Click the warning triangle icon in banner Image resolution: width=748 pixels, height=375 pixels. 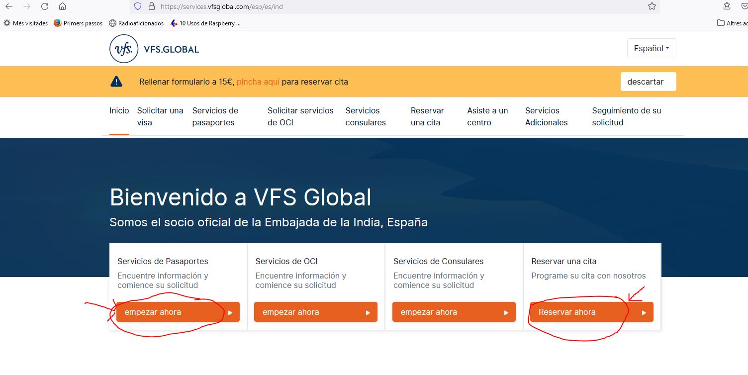(116, 82)
